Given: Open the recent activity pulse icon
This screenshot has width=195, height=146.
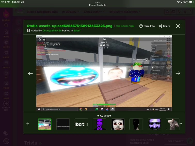Looking at the screenshot, I should point(179,12).
